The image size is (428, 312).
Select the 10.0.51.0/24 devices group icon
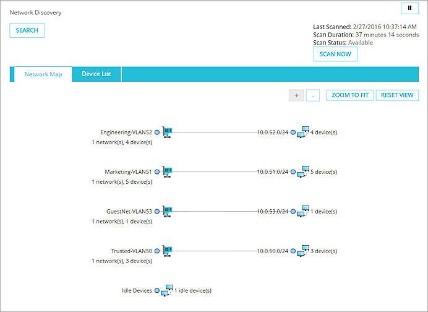303,172
